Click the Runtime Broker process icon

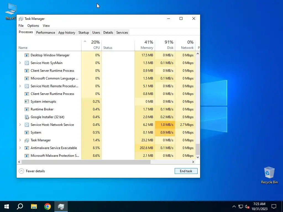(27, 109)
